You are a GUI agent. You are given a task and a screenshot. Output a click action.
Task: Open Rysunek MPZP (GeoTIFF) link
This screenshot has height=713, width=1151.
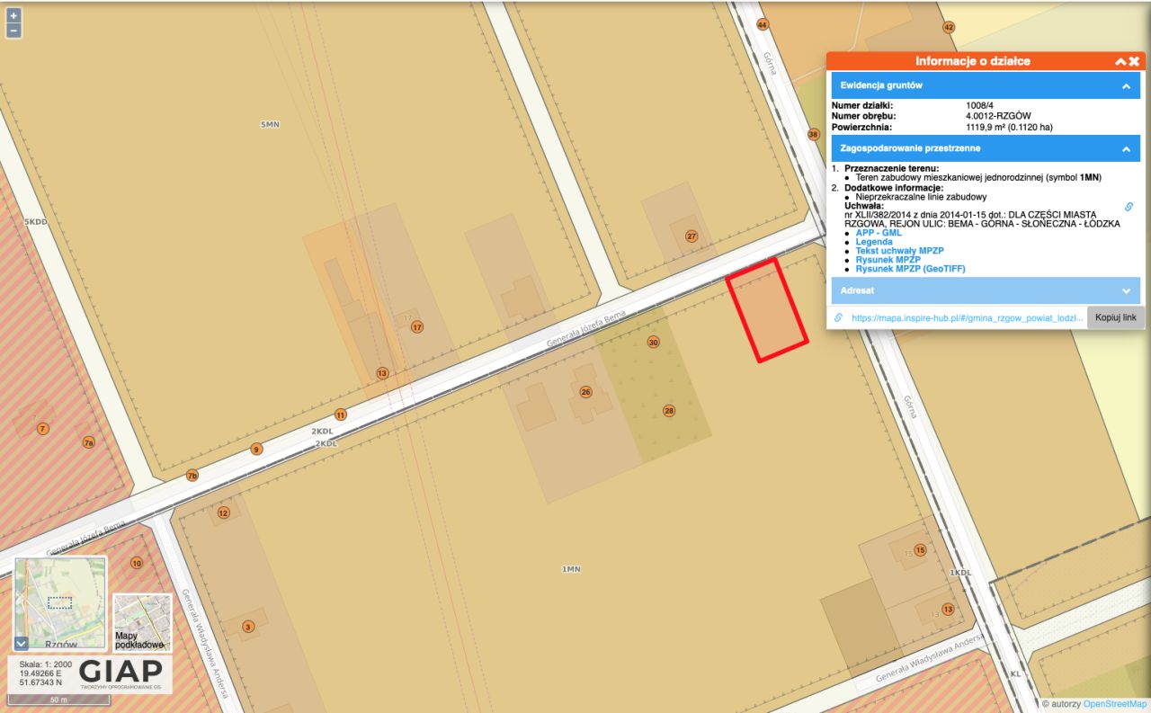coord(911,269)
